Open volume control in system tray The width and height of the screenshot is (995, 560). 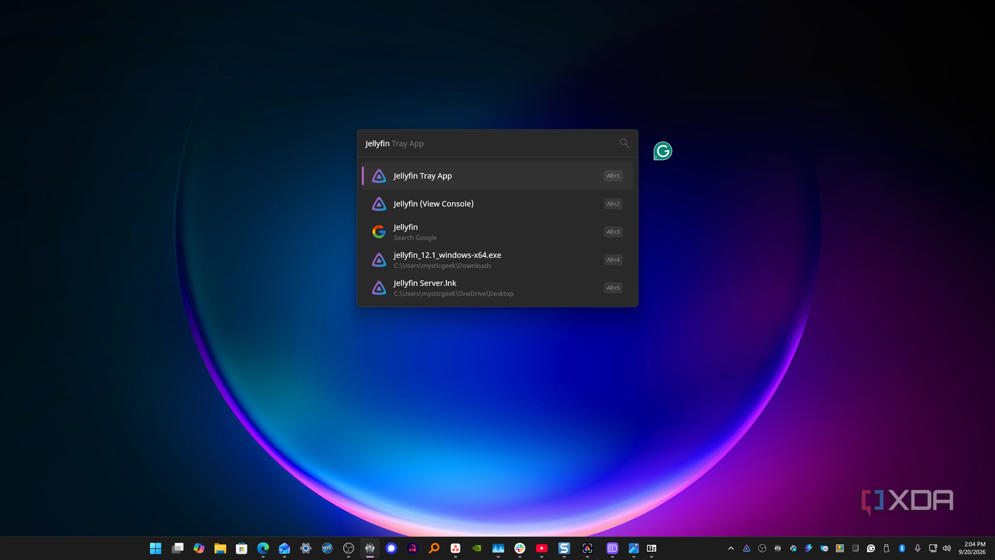point(947,548)
